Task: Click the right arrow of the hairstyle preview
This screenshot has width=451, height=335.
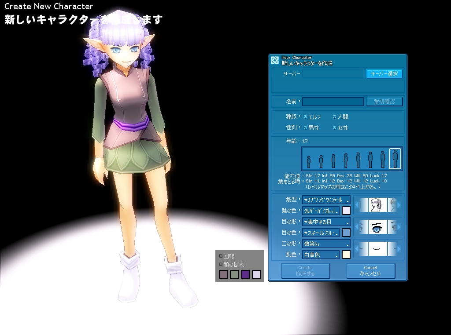Action: 399,205
